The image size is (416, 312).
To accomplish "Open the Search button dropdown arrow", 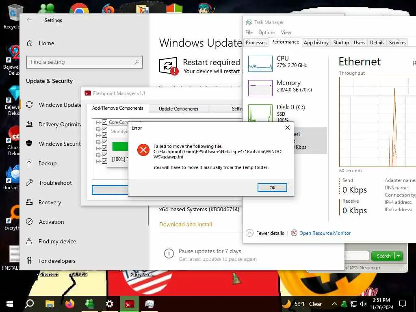I will coord(399,256).
